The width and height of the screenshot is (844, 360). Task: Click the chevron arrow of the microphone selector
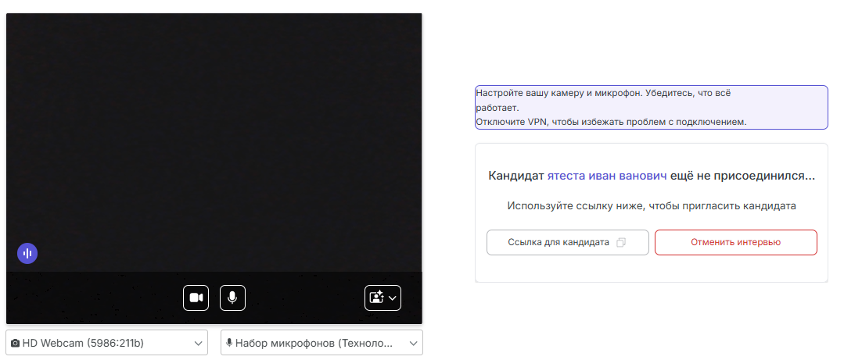(413, 343)
